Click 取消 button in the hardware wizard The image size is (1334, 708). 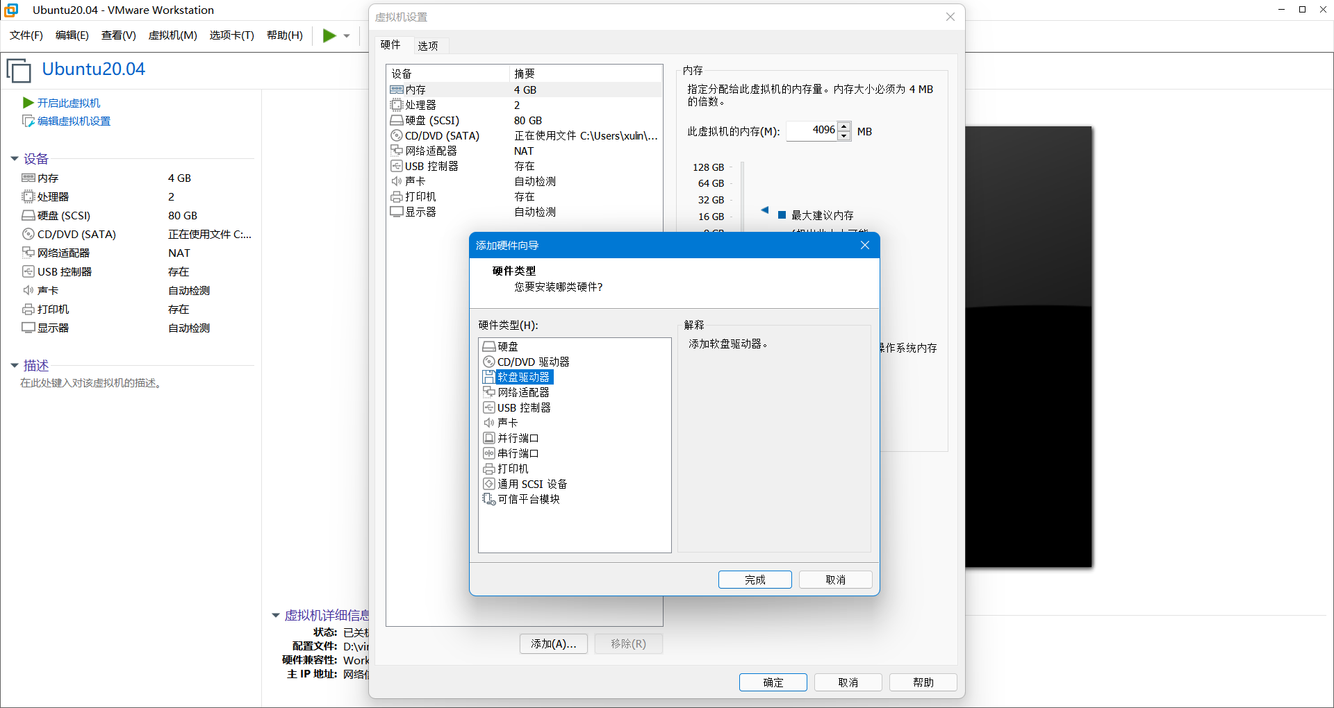pyautogui.click(x=836, y=580)
